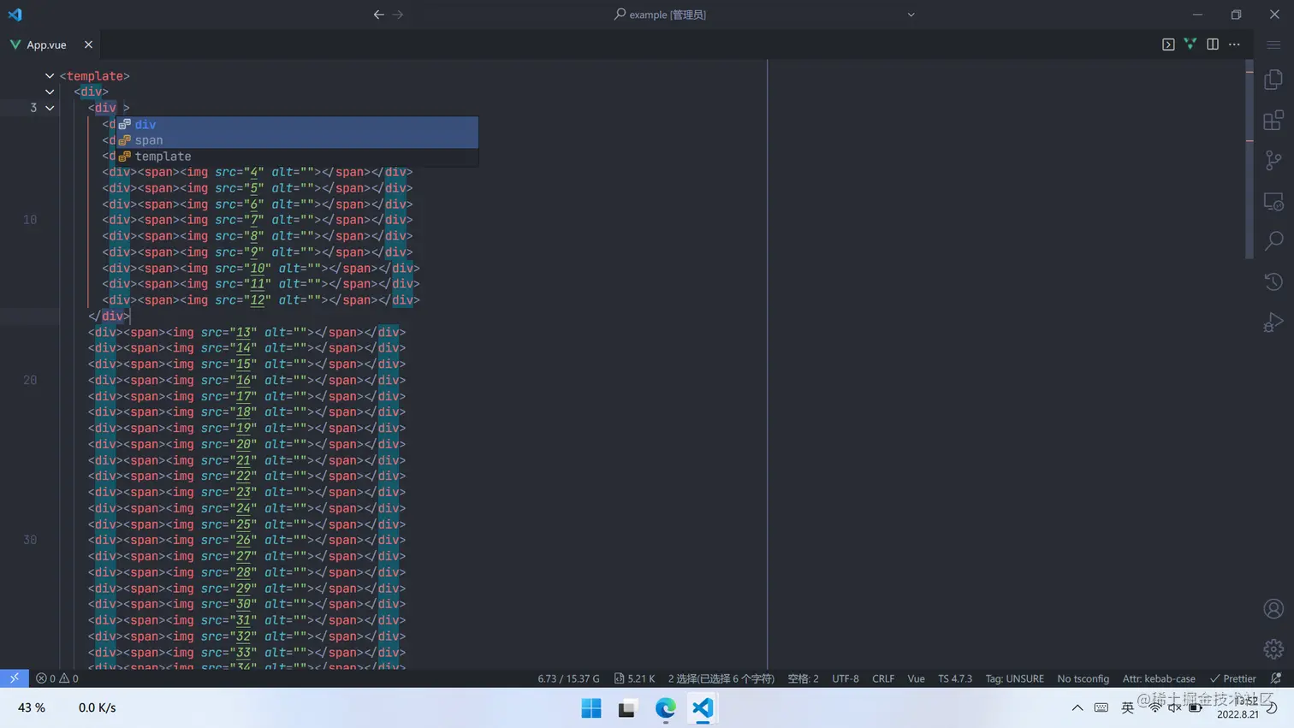Click the remote window icon in status bar
The image size is (1294, 728).
click(15, 678)
